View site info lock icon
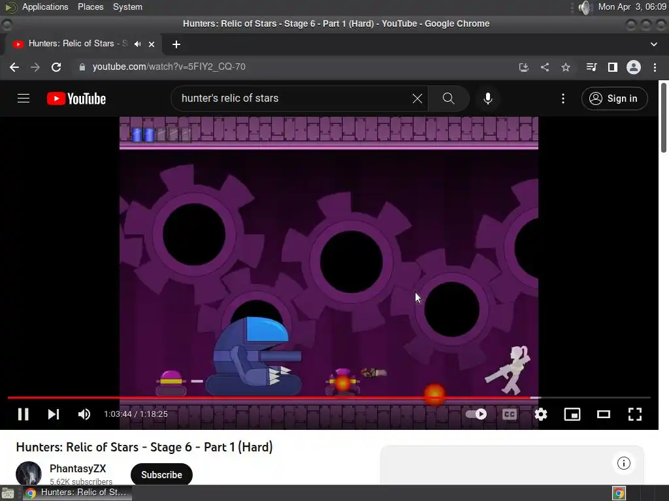 82,67
